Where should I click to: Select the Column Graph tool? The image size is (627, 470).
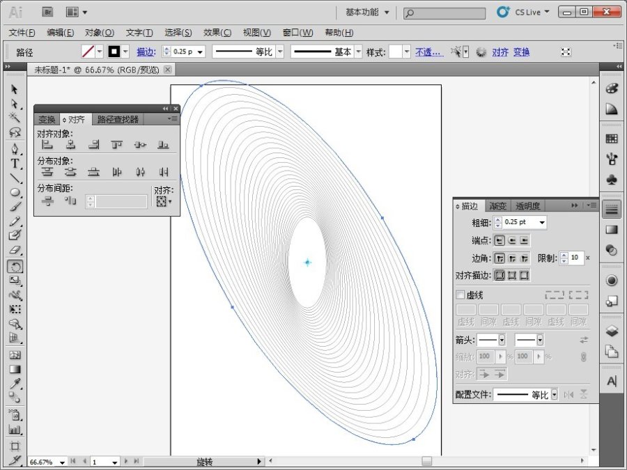[15, 430]
